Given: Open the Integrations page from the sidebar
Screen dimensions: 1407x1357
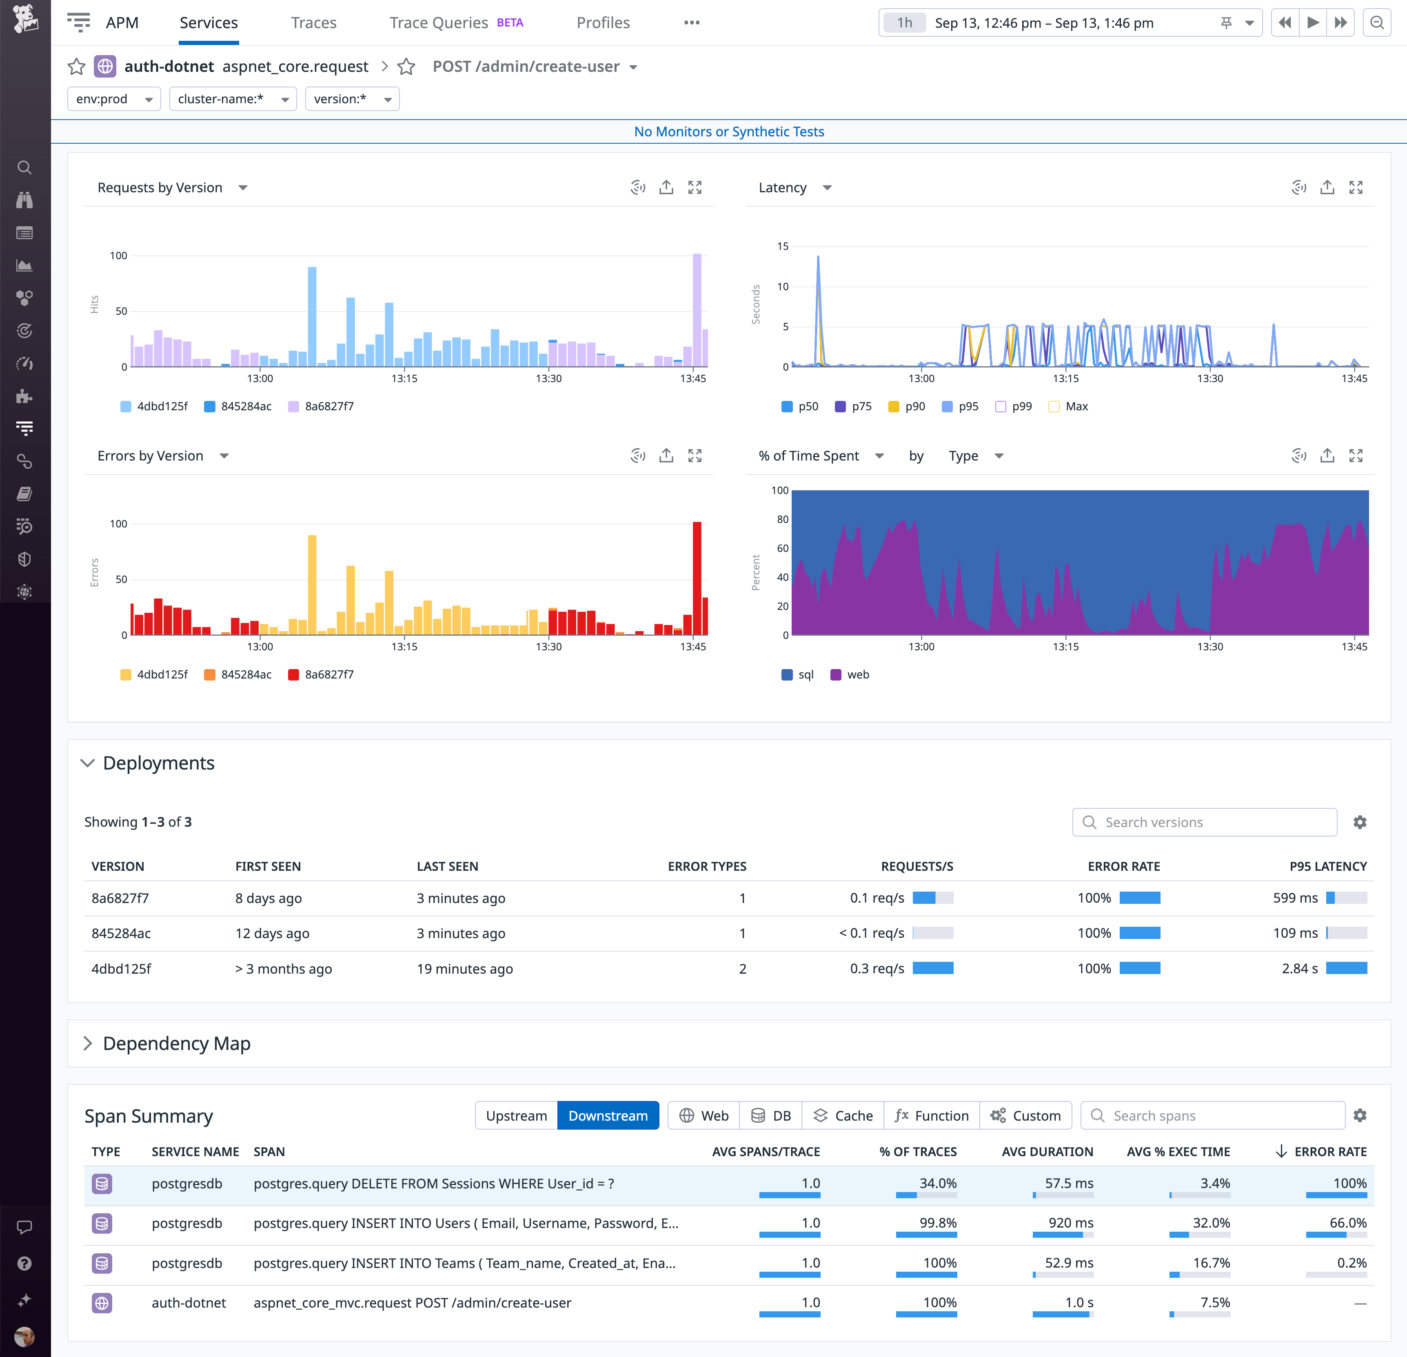Looking at the screenshot, I should point(25,396).
